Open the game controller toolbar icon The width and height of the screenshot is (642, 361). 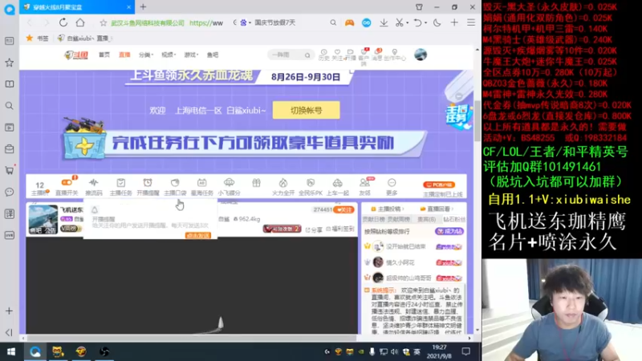pos(349,23)
